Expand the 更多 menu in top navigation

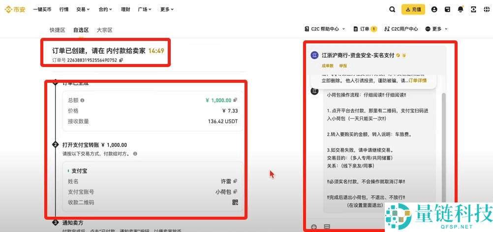click(x=167, y=9)
